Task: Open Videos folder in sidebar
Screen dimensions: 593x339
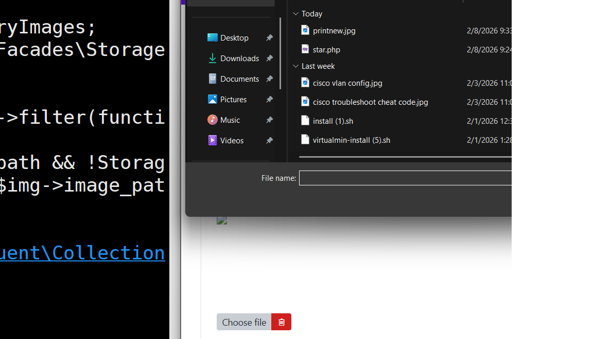Action: (x=232, y=141)
